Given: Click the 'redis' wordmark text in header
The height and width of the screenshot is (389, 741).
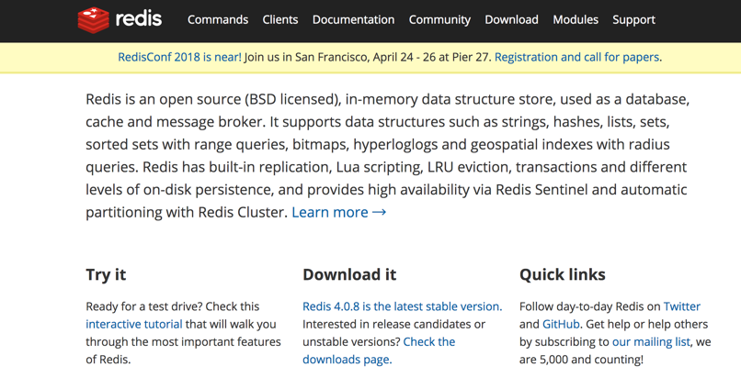Looking at the screenshot, I should coord(140,19).
